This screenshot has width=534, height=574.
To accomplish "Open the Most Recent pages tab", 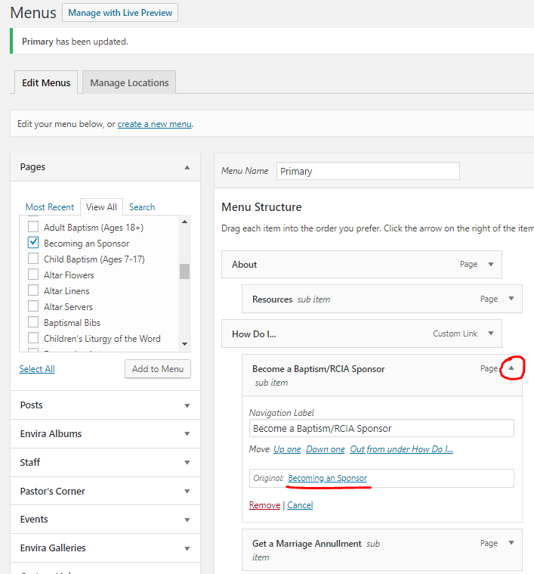I will 50,207.
